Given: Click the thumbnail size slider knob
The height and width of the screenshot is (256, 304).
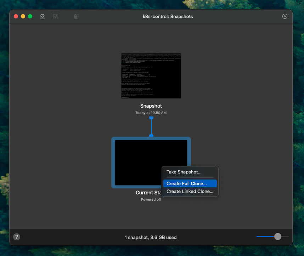Looking at the screenshot, I should [x=278, y=237].
